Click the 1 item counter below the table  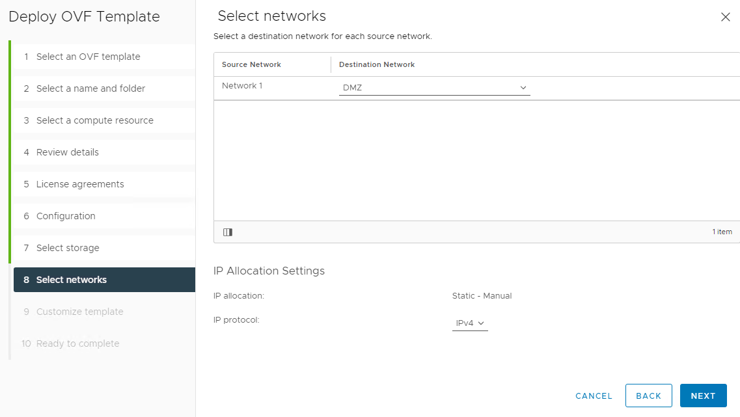pyautogui.click(x=722, y=232)
